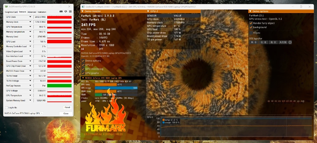Viewport: 317px width, 143px height.
Task: Uncheck the GPU monitoring checkbox
Action: click(x=83, y=69)
